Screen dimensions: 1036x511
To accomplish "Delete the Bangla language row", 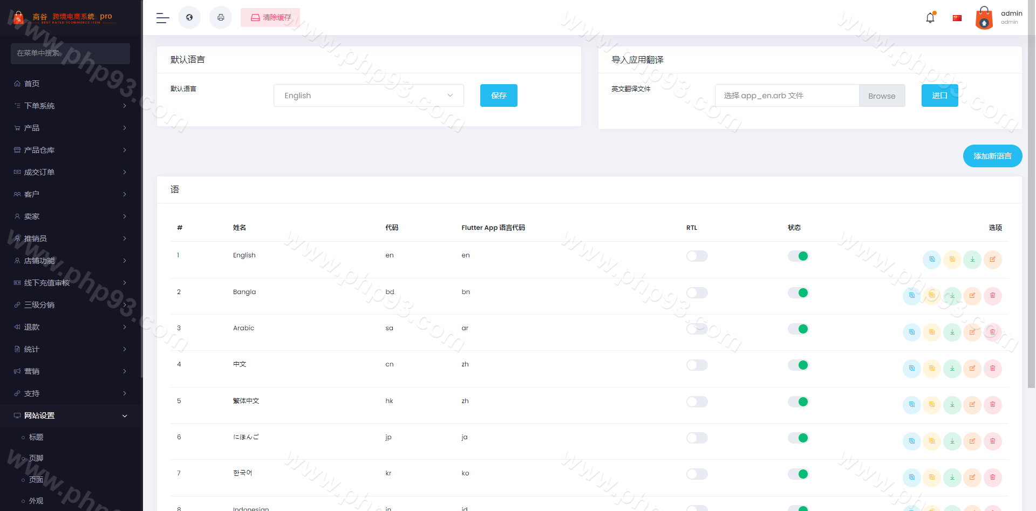I will [992, 296].
